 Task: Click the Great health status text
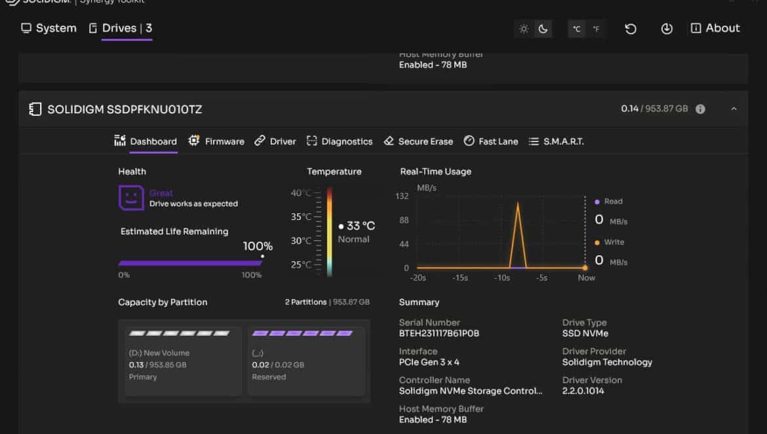(161, 193)
